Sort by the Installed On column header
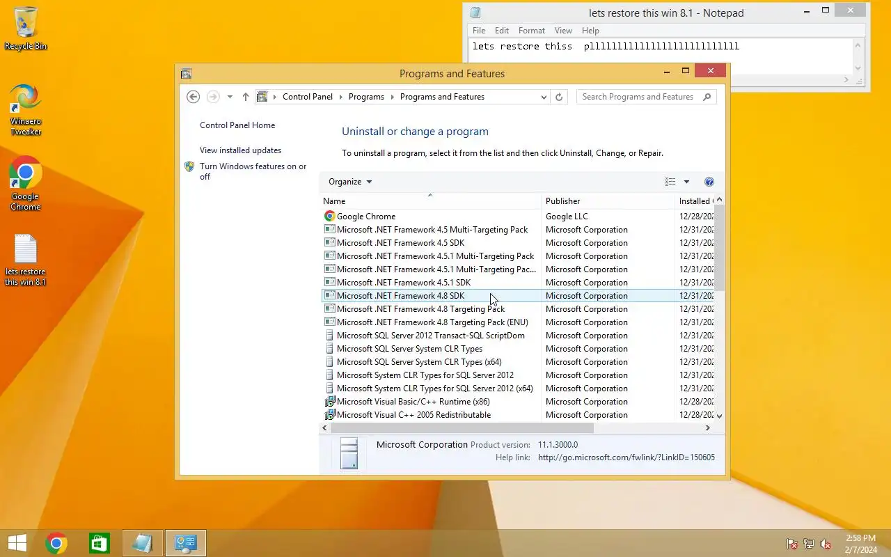891x557 pixels. (695, 201)
